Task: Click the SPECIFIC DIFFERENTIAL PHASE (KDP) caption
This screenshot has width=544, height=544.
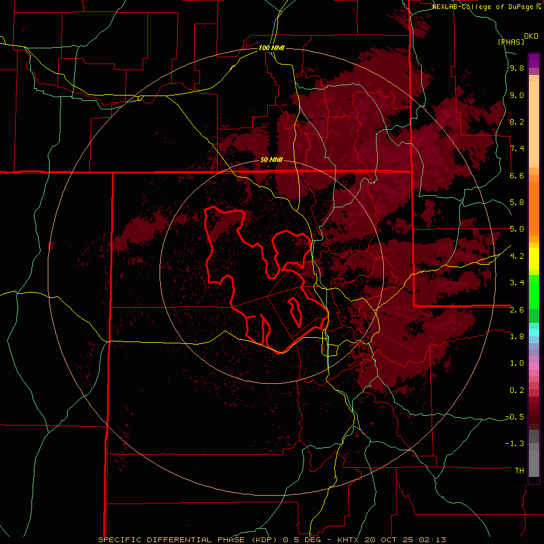Action: [x=188, y=540]
